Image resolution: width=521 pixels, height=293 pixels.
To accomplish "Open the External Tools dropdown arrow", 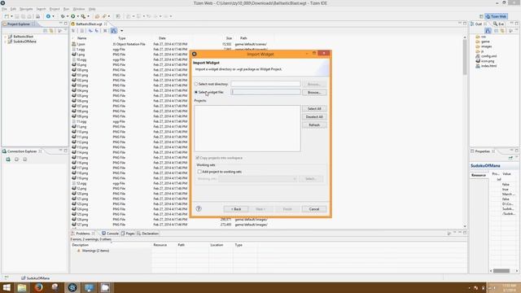I will [x=88, y=16].
